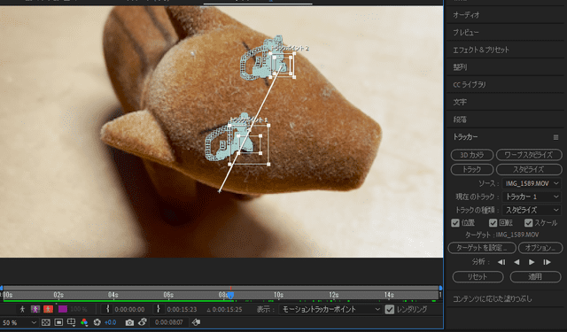
Task: Toggle the 回転 (Rotation) checkbox
Action: [x=493, y=223]
